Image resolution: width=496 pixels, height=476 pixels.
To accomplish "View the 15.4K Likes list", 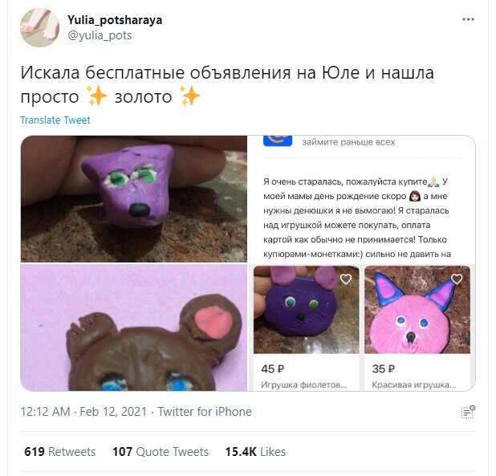I will click(x=255, y=452).
